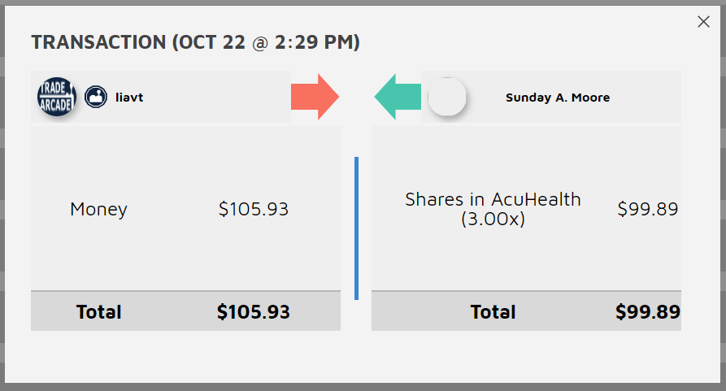Open Sunday A. Moore's name
The image size is (726, 391).
click(557, 98)
